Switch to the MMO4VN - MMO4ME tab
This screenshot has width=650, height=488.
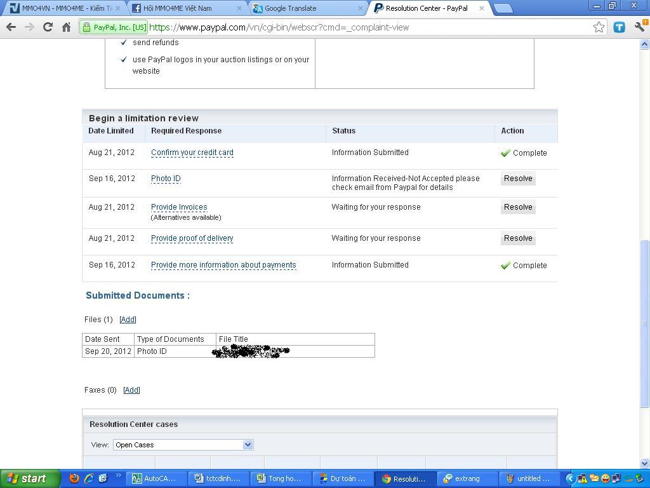(x=66, y=8)
